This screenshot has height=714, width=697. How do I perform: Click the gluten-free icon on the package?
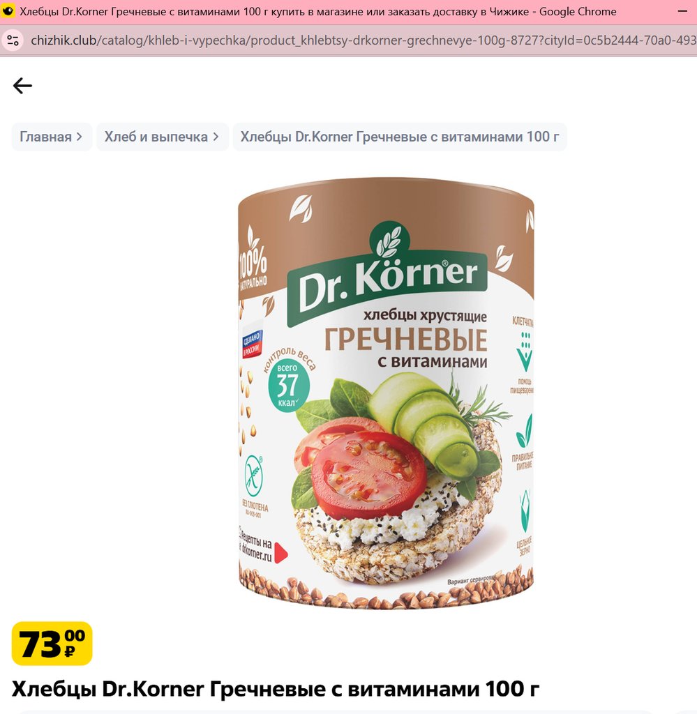(254, 477)
